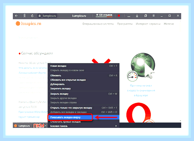Close the Lumpics.ru bottom tab

click(x=46, y=126)
